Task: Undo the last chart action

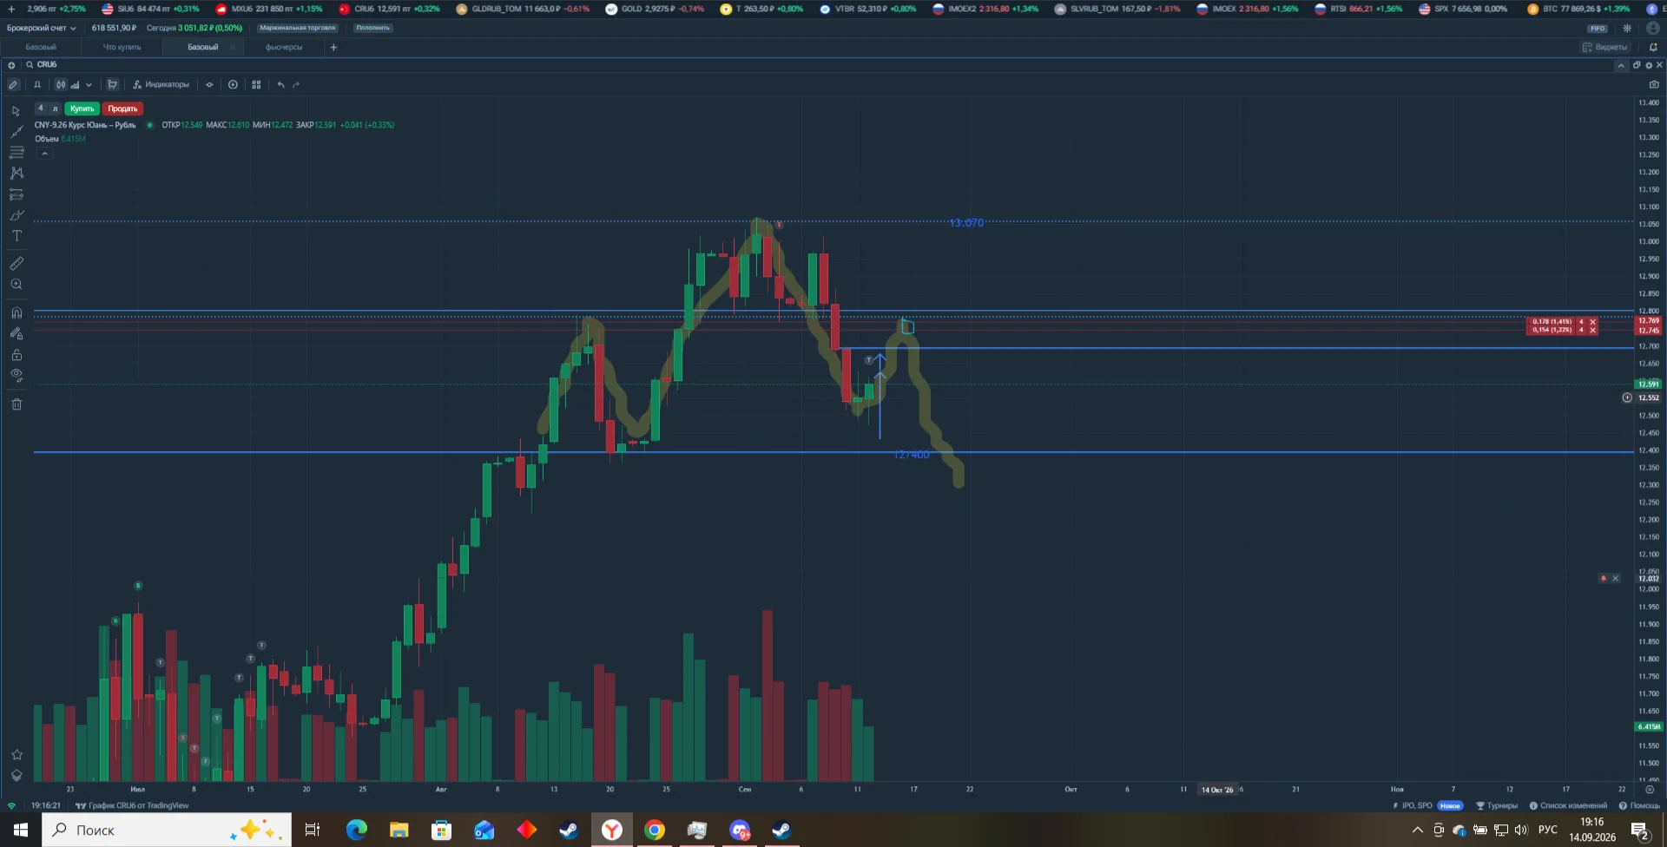Action: point(280,85)
